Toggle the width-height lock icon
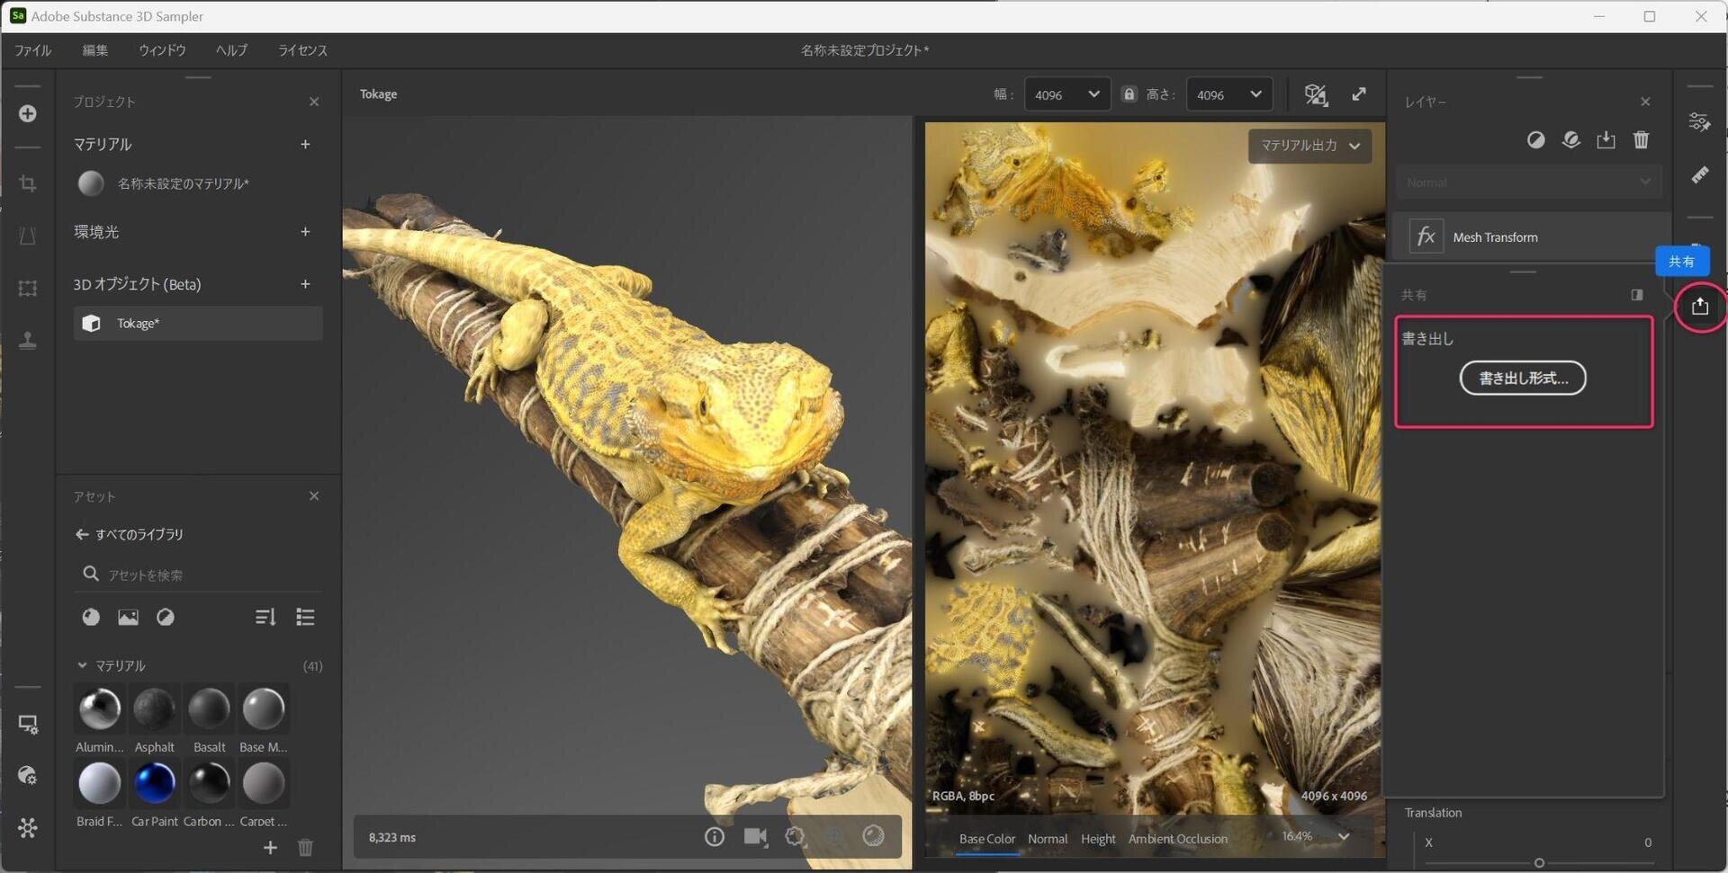The image size is (1728, 873). pyautogui.click(x=1129, y=94)
